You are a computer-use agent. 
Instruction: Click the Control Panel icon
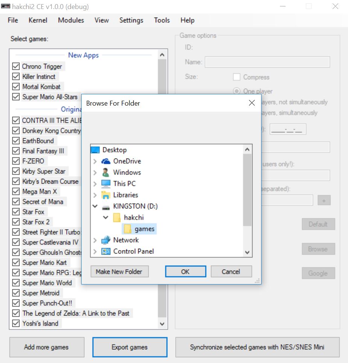pos(106,251)
